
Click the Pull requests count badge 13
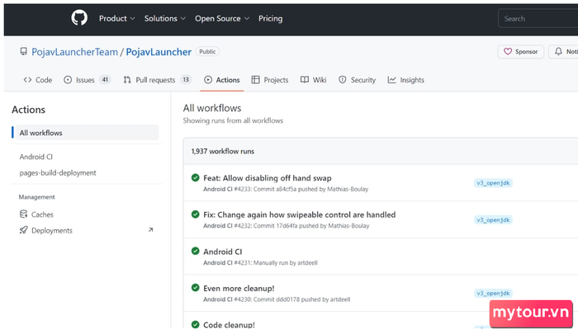pos(186,79)
